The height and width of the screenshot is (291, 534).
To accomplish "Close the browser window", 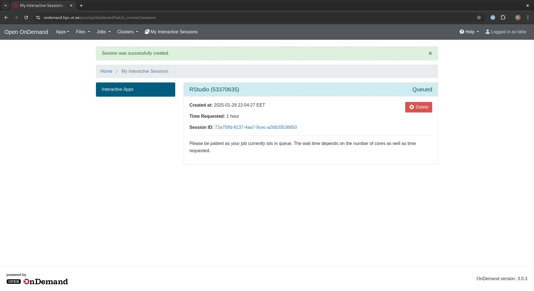I will tap(528, 6).
